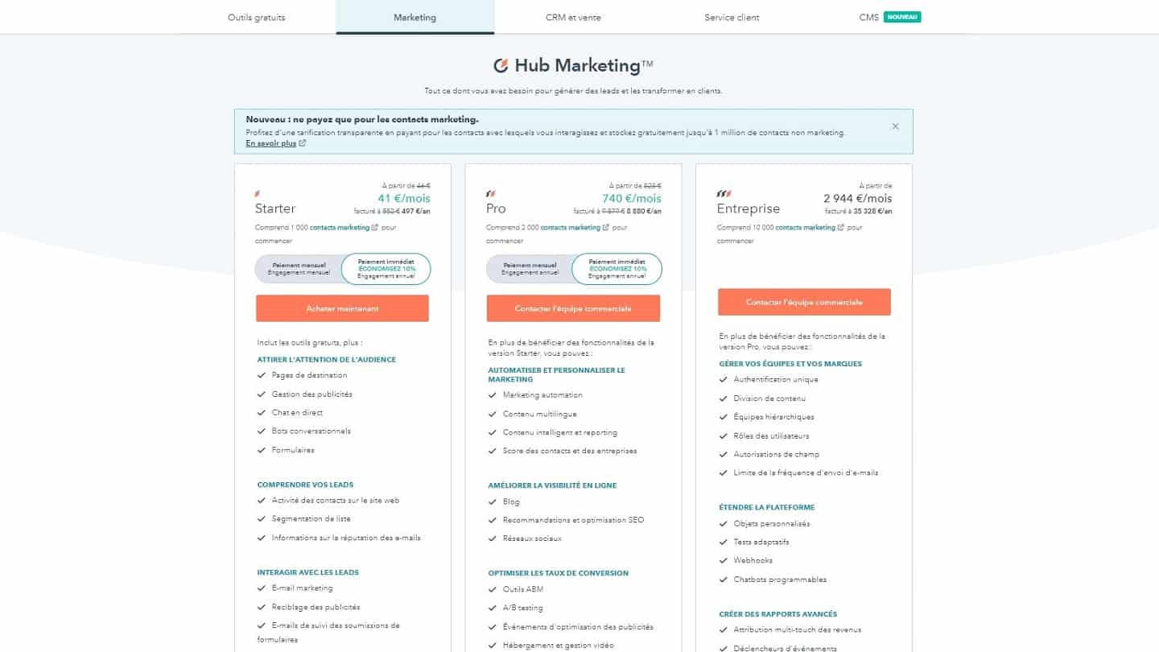Viewport: 1159px width, 652px height.
Task: Click the Acheter maintenant button
Action: (x=342, y=308)
